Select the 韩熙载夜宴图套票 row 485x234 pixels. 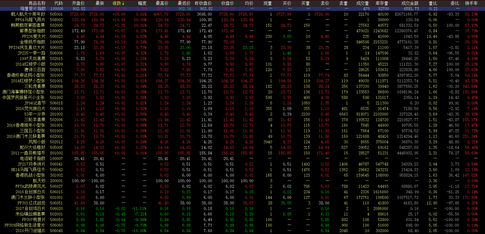(242, 25)
